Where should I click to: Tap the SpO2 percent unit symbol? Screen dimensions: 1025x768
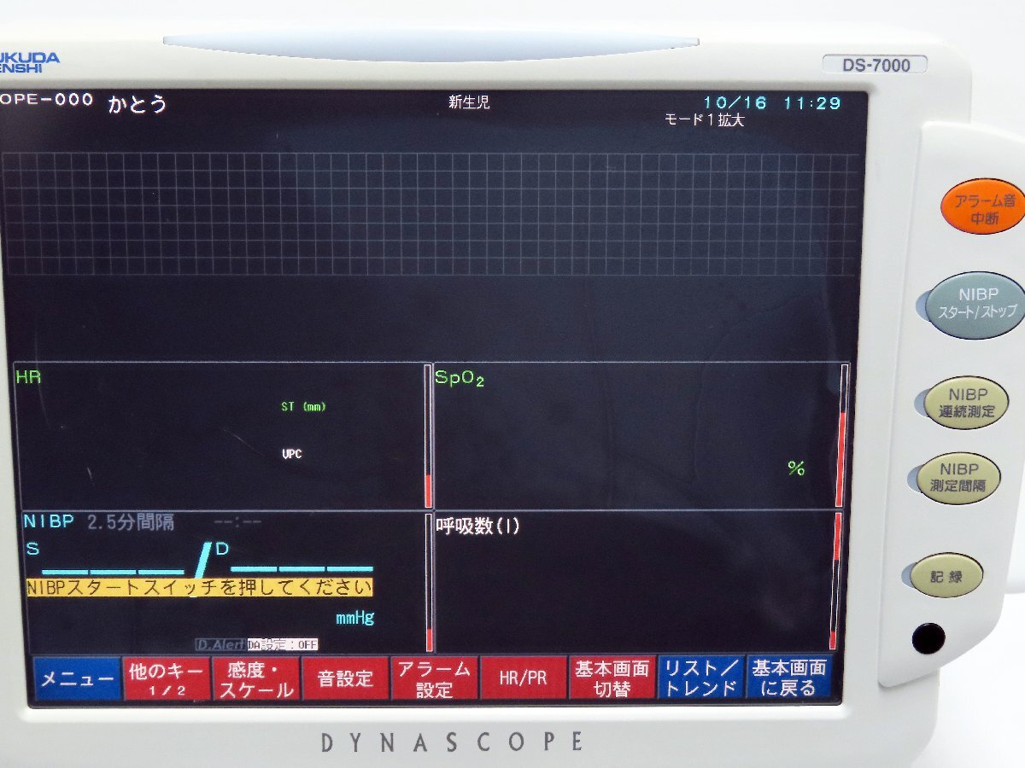[796, 468]
